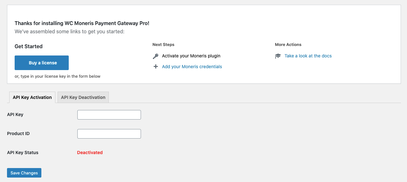Image resolution: width=407 pixels, height=182 pixels.
Task: Click the graduation cap icon beside docs link
Action: (x=278, y=56)
